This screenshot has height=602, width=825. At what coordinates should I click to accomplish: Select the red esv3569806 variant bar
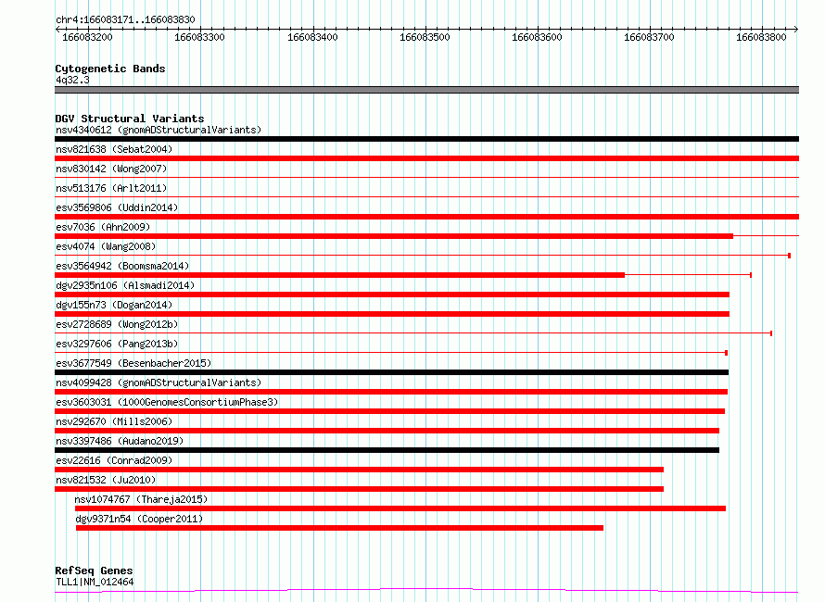426,217
